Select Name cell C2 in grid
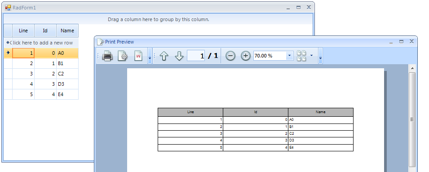This screenshot has width=429, height=172. click(67, 74)
